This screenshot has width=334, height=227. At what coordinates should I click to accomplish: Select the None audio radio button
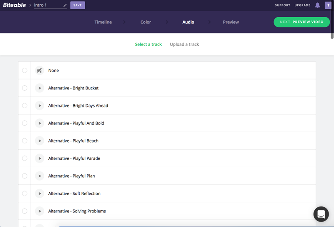coord(25,70)
